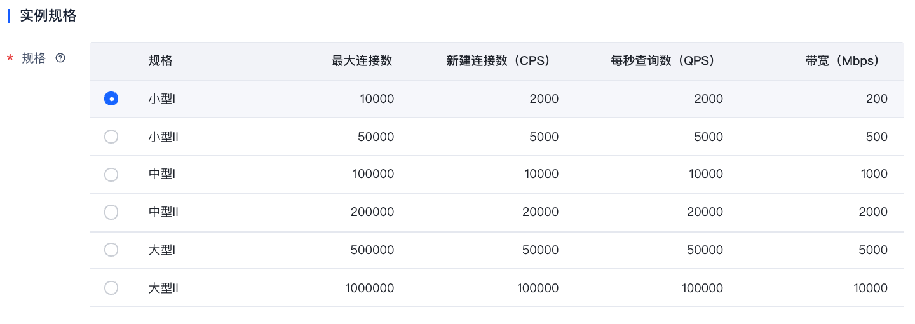Click the 实例规格 section title
Image resolution: width=915 pixels, height=324 pixels.
point(48,16)
